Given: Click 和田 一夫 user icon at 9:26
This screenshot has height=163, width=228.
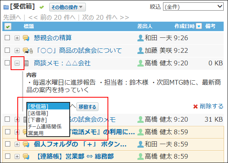Looking at the screenshot, I should [x=141, y=38].
